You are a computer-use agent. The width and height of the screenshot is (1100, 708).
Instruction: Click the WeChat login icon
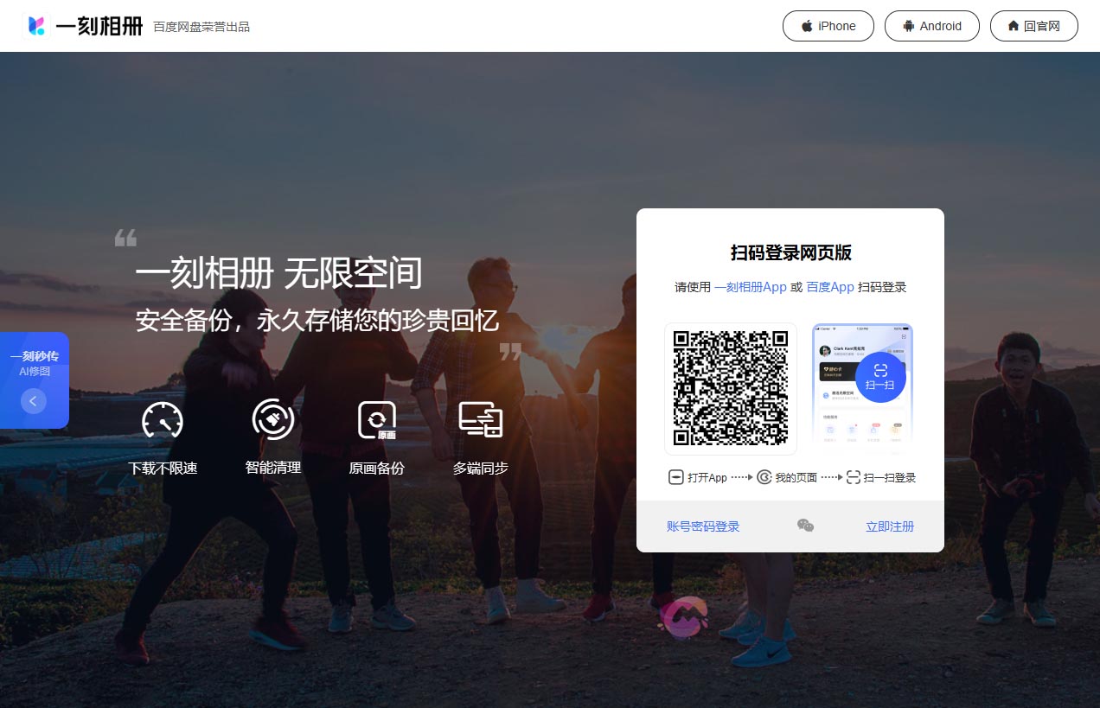(x=805, y=526)
